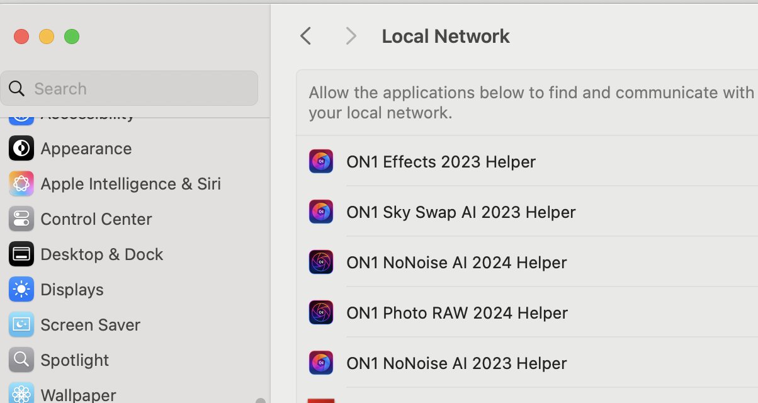Minimize window with the yellow button
The image size is (758, 403).
coord(47,37)
